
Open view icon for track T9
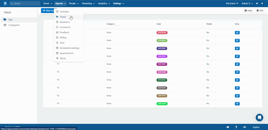tap(237, 103)
